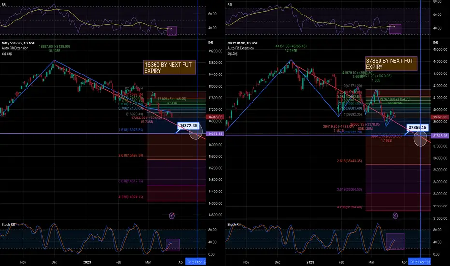Click the 19200.00 price axis label

click(215, 51)
